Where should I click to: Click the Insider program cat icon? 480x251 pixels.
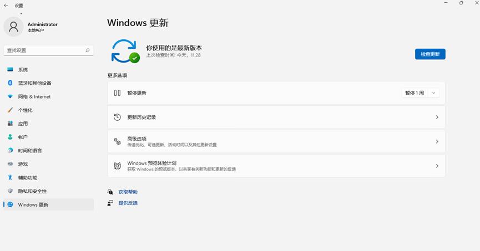coord(117,166)
